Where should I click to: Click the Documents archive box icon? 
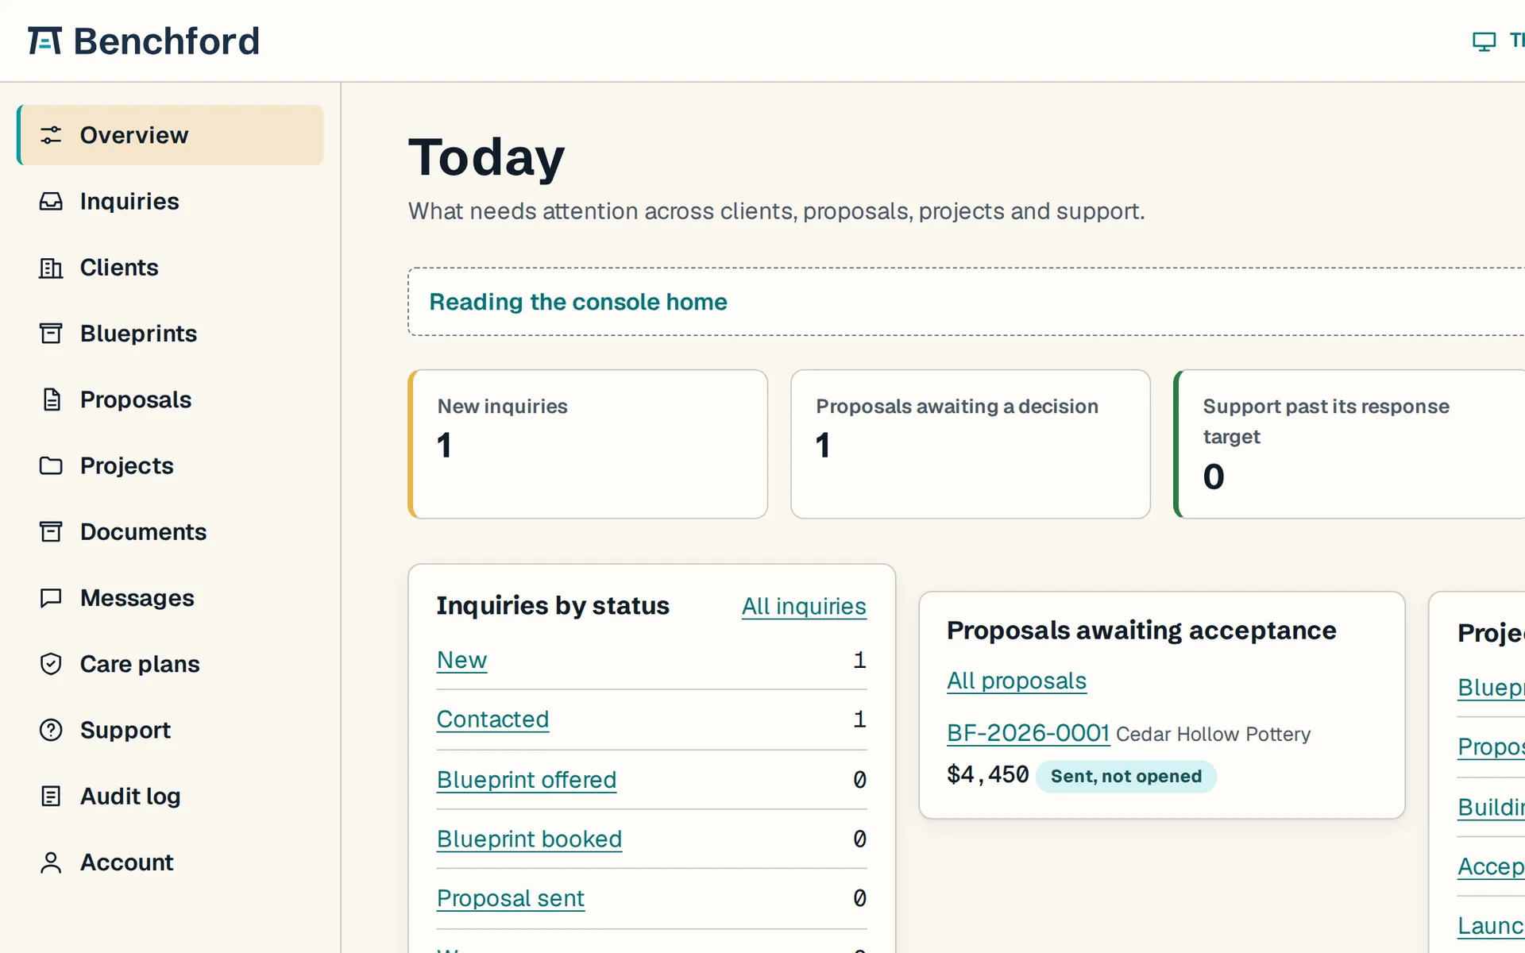coord(51,531)
